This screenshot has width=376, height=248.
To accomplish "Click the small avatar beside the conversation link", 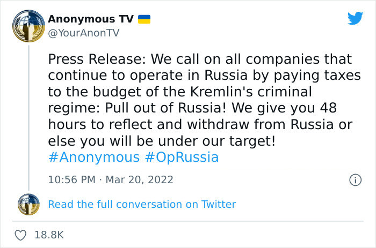I will coord(29,205).
